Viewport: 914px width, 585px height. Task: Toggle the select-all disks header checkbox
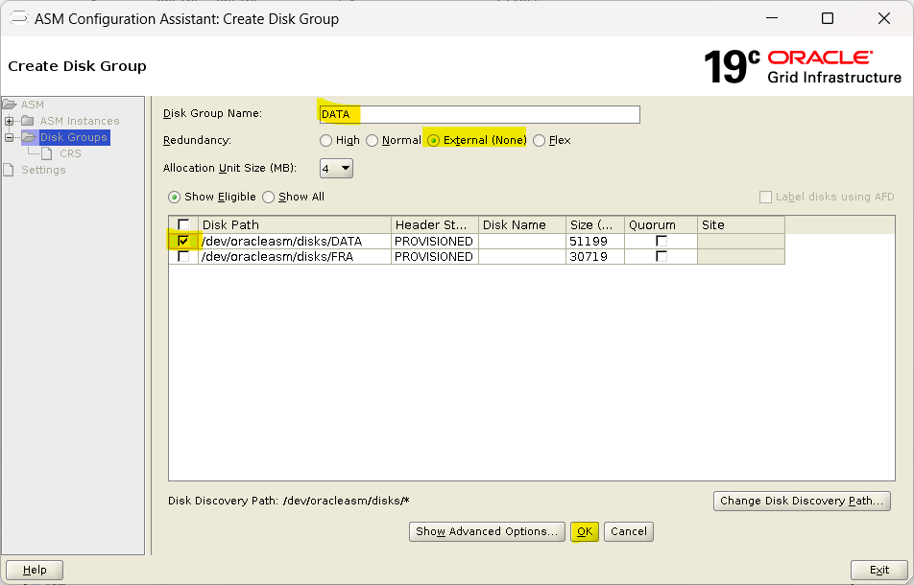[x=183, y=224]
